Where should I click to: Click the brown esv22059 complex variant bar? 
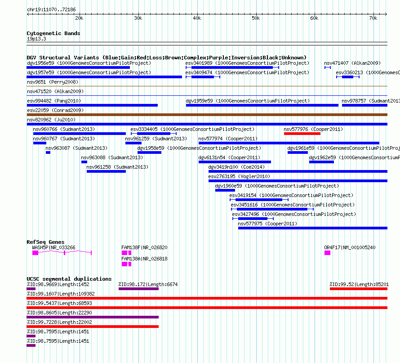[x=207, y=115]
